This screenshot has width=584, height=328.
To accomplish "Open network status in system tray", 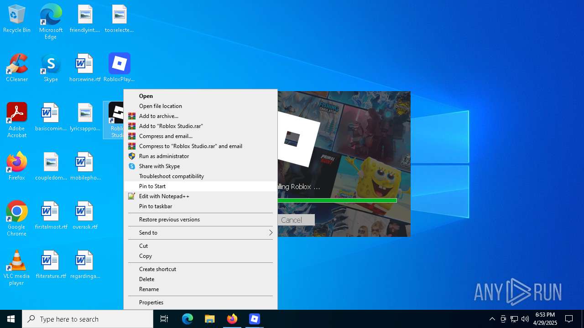I will 514,319.
